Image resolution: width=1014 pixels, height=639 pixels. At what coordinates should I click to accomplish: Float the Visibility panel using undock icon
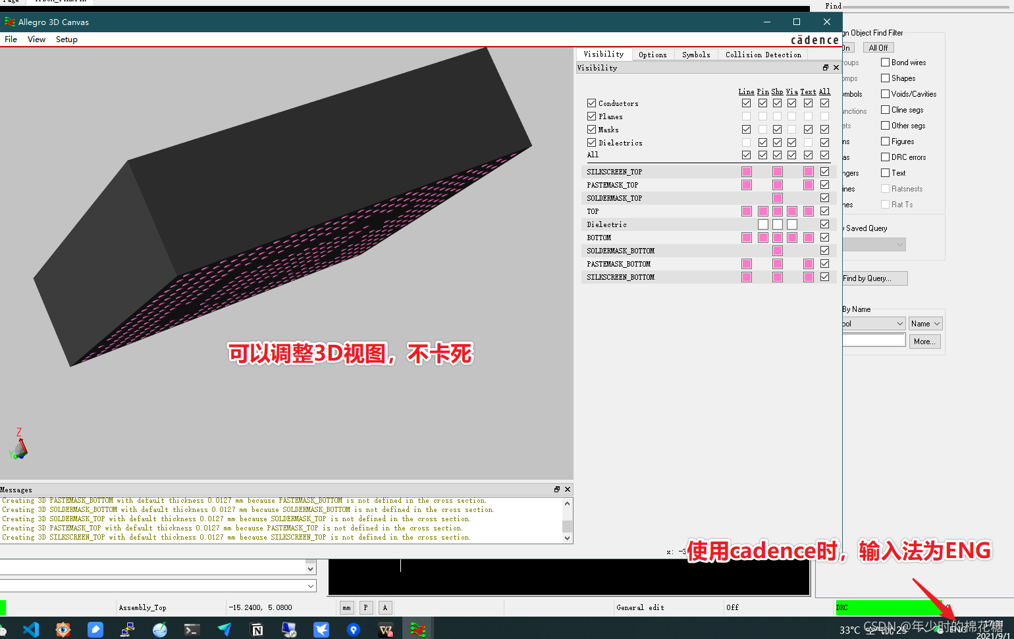[x=826, y=68]
